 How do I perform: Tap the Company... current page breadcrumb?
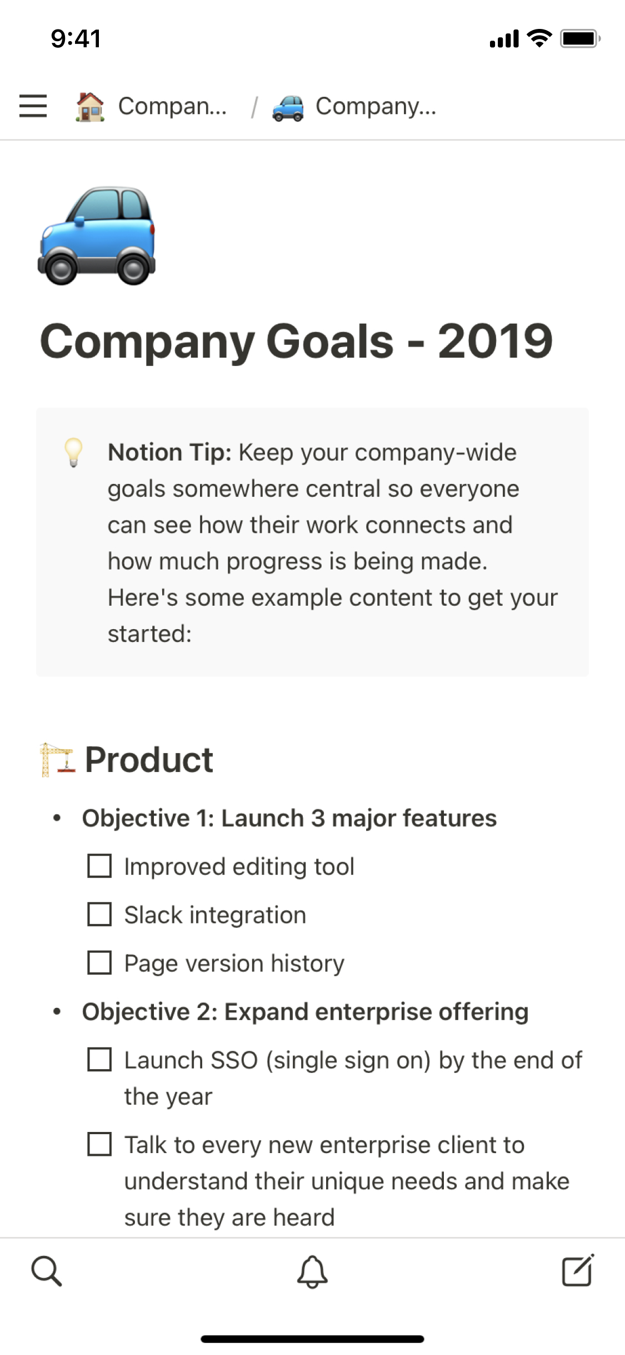(376, 106)
